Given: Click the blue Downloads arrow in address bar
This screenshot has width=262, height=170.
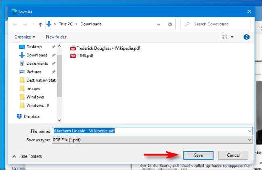Looking at the screenshot, I should tap(49, 24).
